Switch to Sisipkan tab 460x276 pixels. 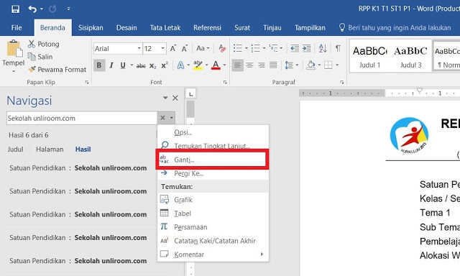click(x=91, y=28)
